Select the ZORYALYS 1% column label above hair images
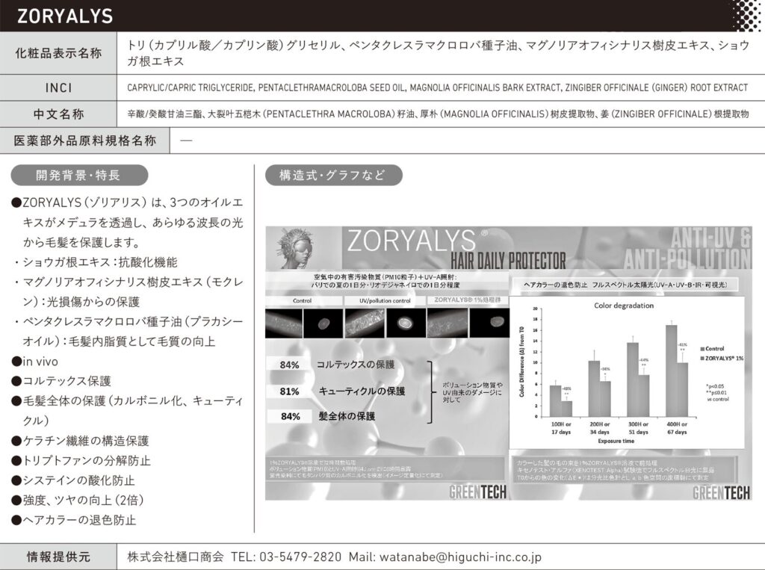Image resolution: width=765 pixels, height=570 pixels. pyautogui.click(x=468, y=300)
